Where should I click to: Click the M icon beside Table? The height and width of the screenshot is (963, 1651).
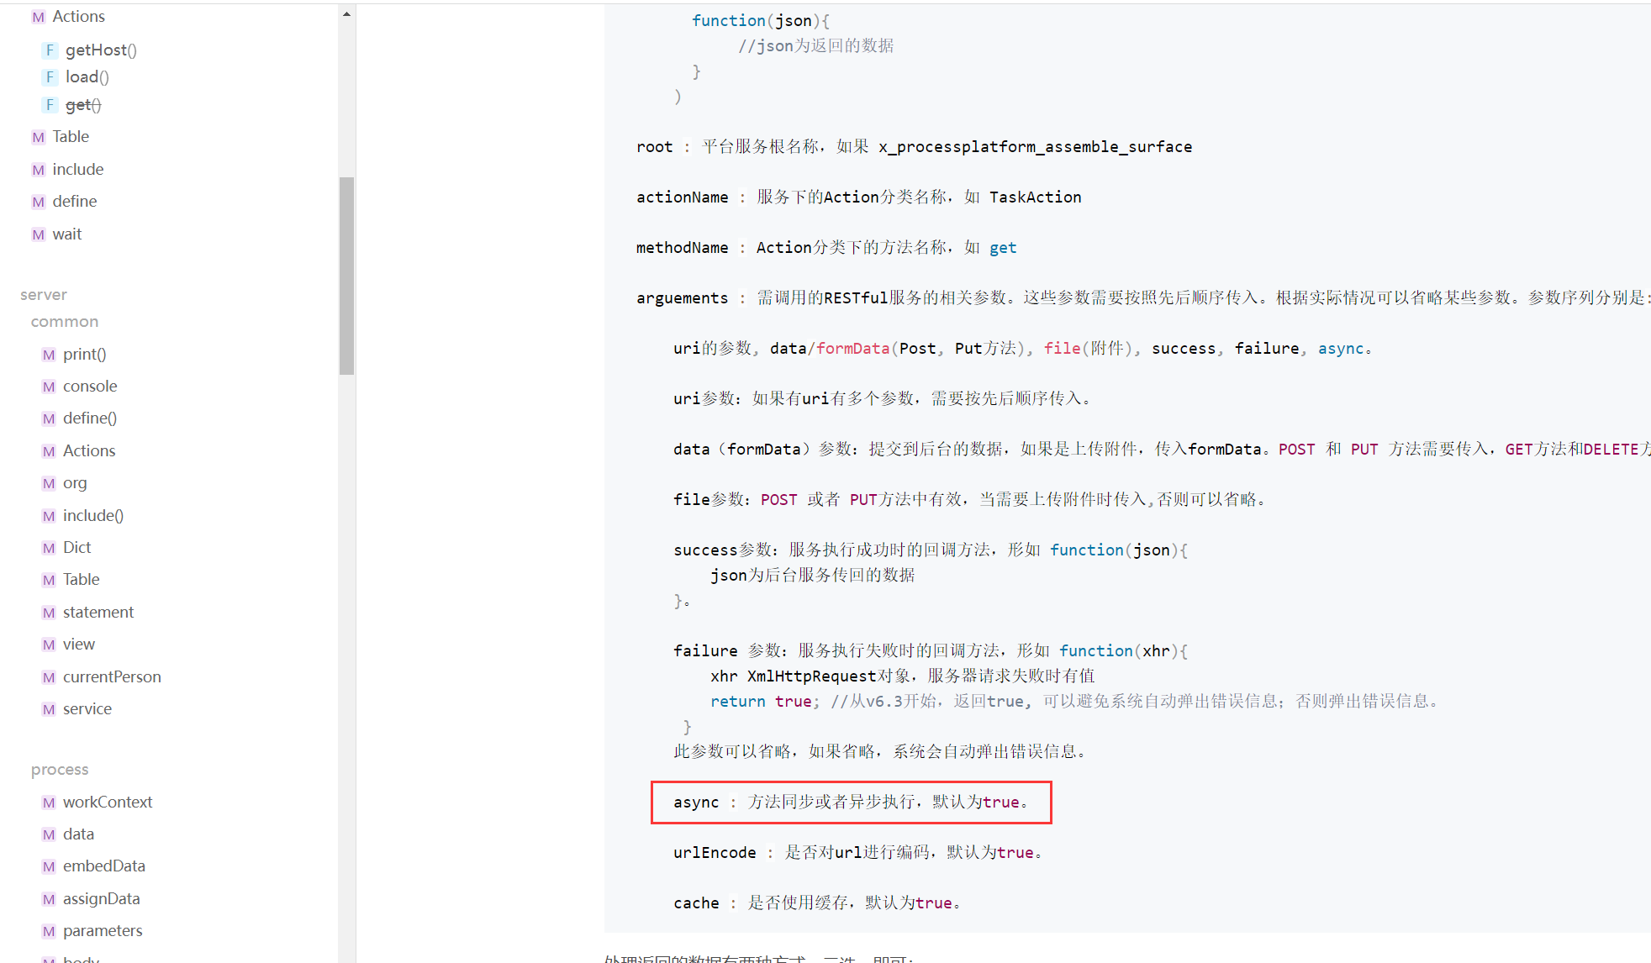coord(38,137)
